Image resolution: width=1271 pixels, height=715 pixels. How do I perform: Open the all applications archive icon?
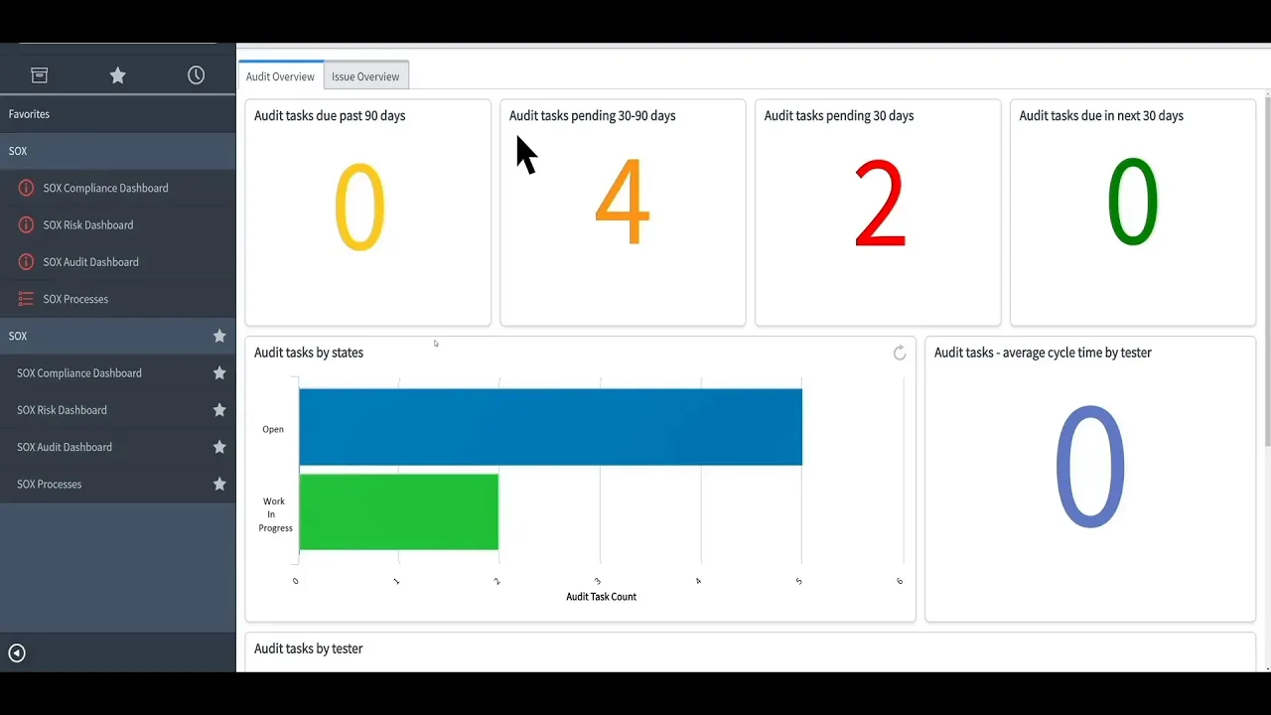click(x=39, y=75)
